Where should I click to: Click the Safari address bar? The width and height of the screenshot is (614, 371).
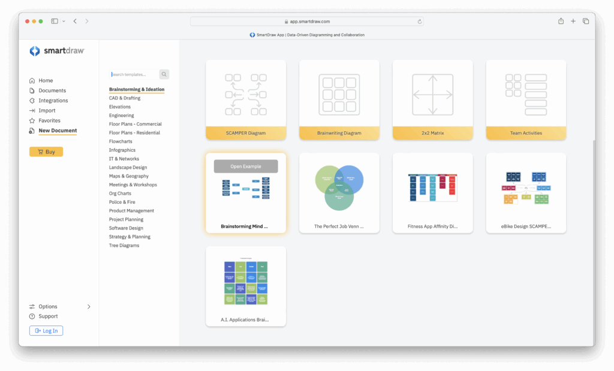click(307, 22)
